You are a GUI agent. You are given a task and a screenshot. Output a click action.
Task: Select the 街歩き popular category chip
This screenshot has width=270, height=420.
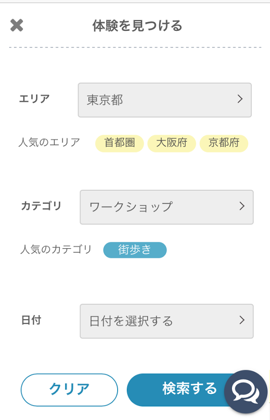[x=135, y=250]
